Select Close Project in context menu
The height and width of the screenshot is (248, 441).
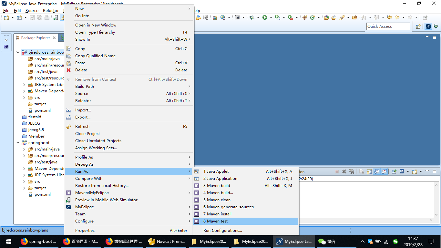129,134
